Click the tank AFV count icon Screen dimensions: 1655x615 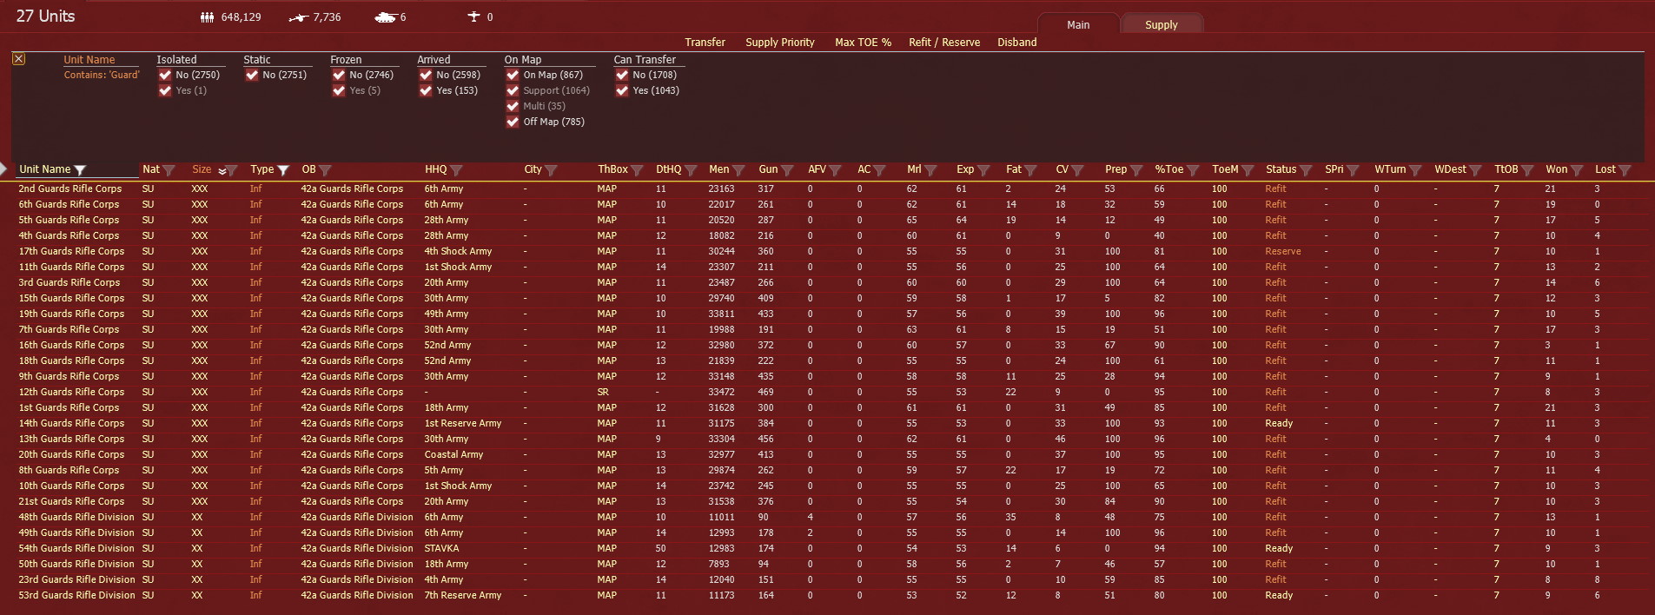coord(385,17)
